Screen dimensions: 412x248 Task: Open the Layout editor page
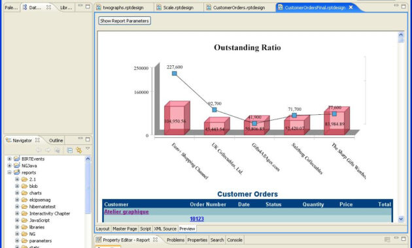tap(103, 229)
